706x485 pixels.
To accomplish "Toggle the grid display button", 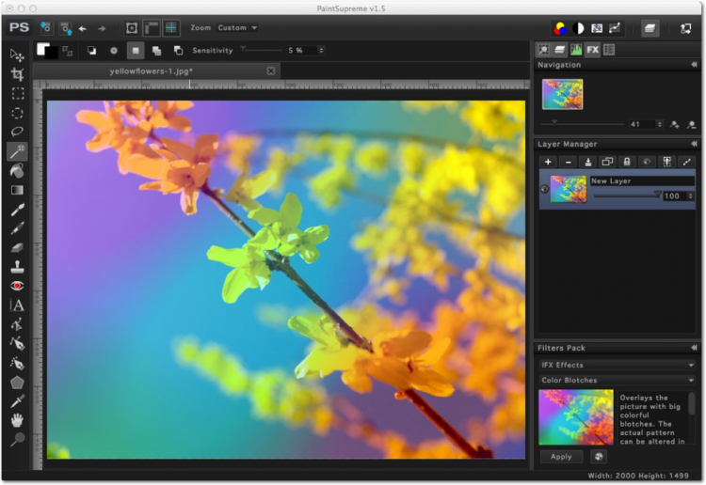I will pyautogui.click(x=171, y=28).
